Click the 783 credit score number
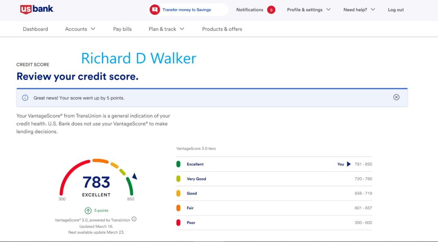The height and width of the screenshot is (242, 438). coord(96,182)
